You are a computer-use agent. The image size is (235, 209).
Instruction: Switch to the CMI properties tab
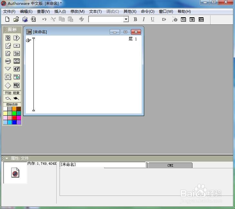[170, 165]
